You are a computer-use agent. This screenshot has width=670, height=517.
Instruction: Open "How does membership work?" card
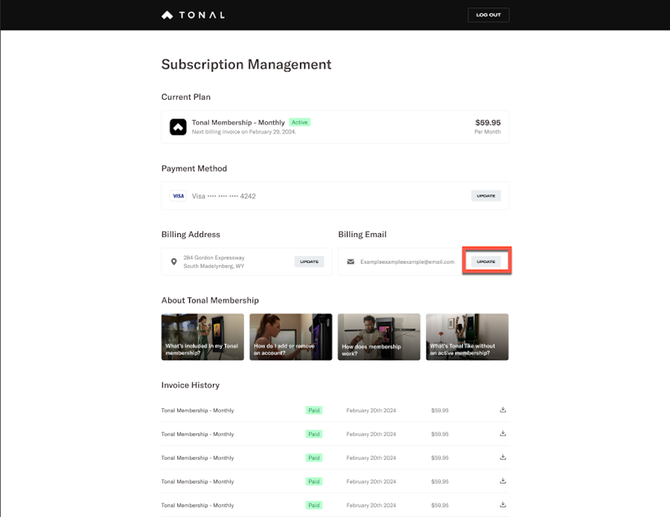pos(379,337)
